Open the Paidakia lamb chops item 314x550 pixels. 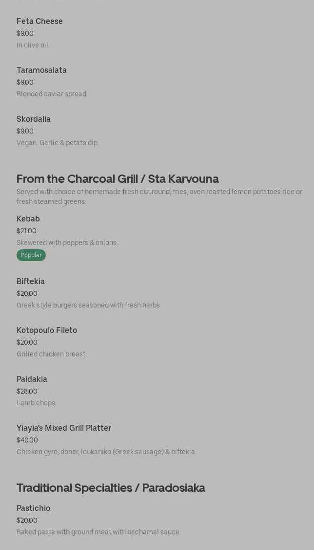[32, 379]
